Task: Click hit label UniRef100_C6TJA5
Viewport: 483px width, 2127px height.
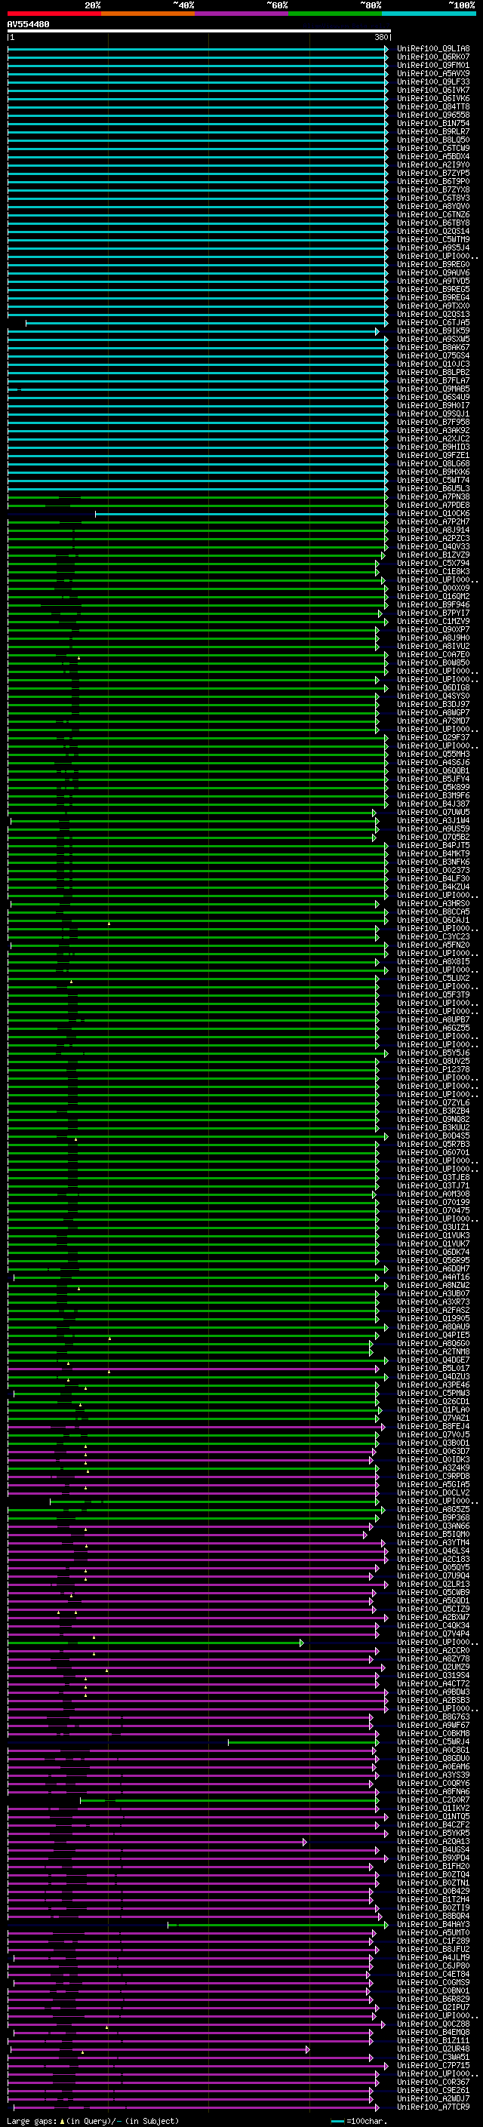Action: pyautogui.click(x=433, y=323)
